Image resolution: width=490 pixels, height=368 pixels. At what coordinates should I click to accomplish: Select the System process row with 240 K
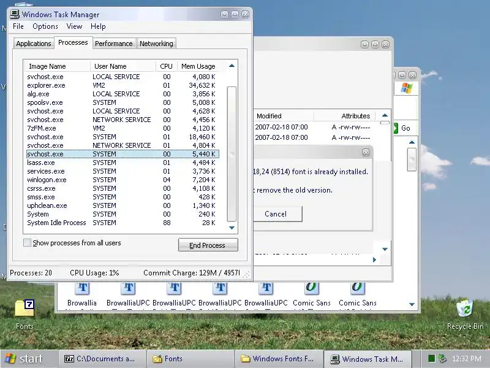[123, 214]
